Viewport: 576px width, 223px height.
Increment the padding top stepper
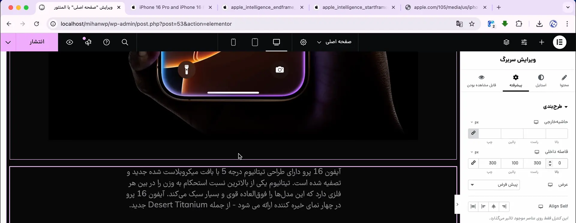550,161
